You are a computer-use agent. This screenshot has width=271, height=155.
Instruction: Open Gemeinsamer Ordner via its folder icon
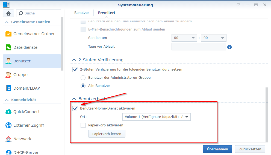coord(8,34)
